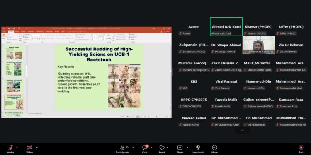Switch to the PowerPoint Home tab
Viewport: 311px width, 155px height.
11,32
